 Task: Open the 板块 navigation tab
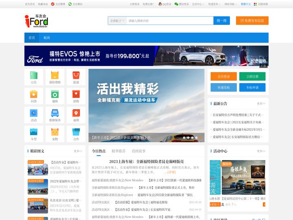pyautogui.click(x=47, y=37)
